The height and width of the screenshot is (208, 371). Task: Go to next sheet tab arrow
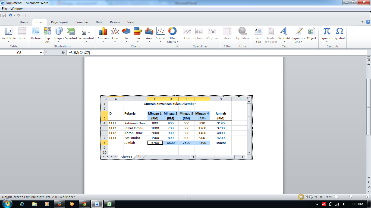pos(111,157)
